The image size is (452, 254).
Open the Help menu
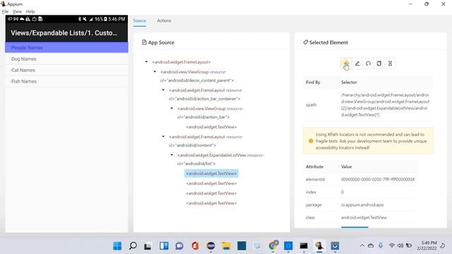click(x=30, y=11)
